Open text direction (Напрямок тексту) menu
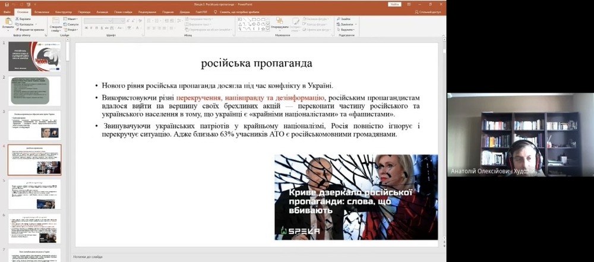 198,18
